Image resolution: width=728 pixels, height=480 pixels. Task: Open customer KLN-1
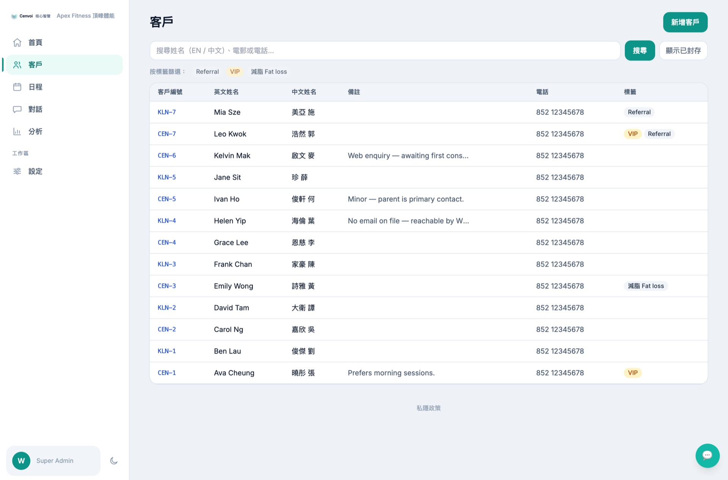point(167,351)
